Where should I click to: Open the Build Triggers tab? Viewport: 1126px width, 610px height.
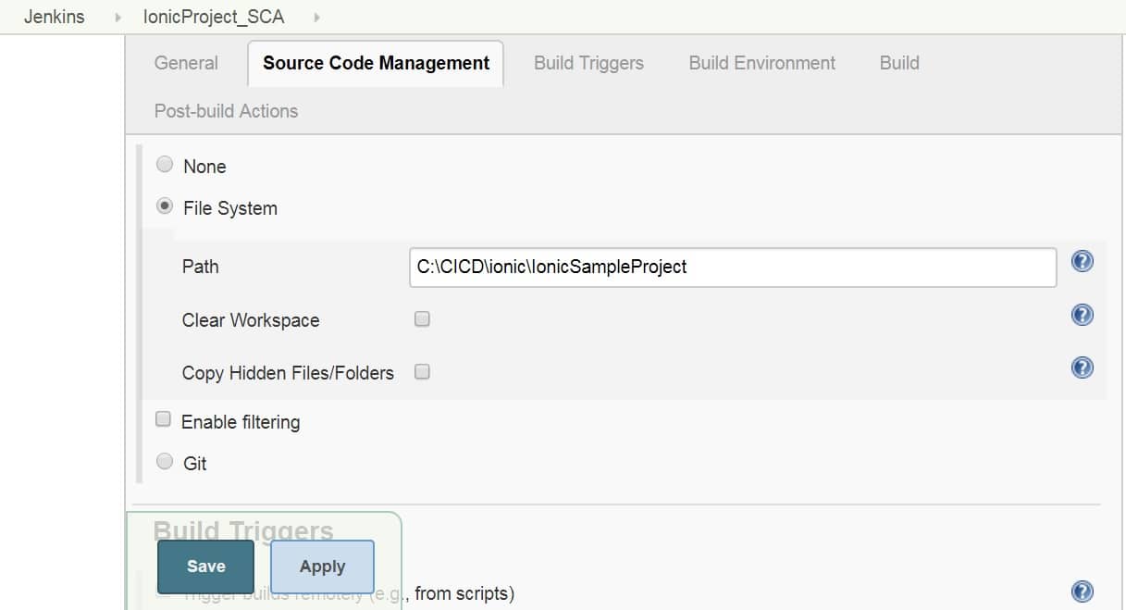588,63
